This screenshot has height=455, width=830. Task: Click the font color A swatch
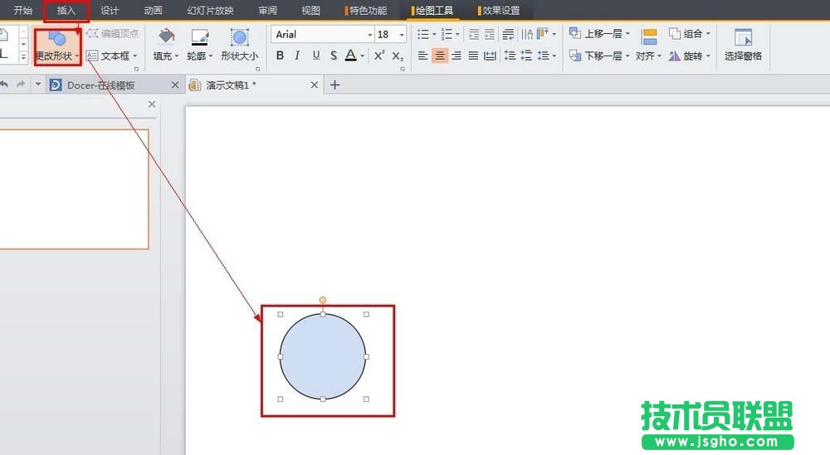[x=350, y=56]
